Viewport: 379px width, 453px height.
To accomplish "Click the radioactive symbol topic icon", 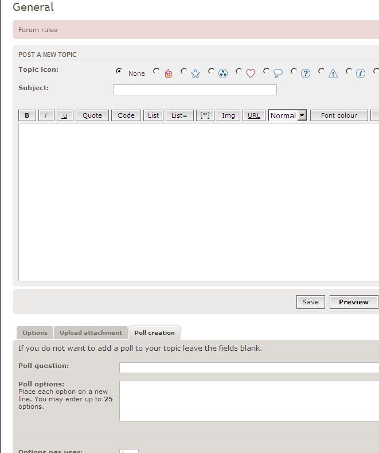I will coord(223,73).
